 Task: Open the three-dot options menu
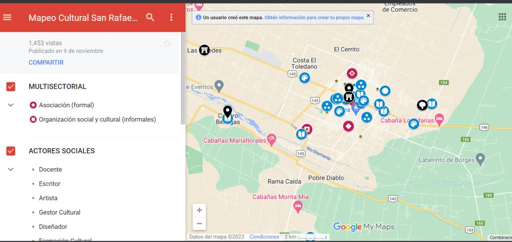(x=171, y=17)
